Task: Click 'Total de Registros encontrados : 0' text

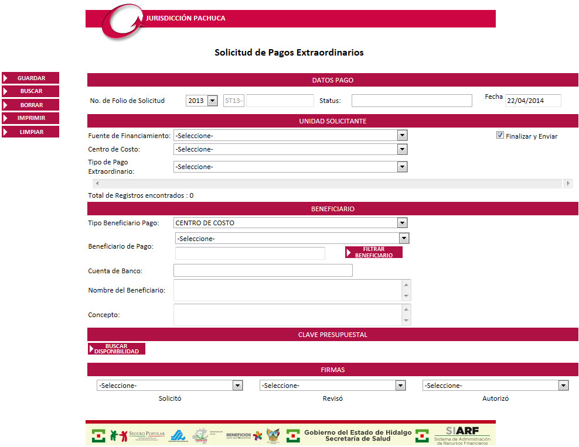Action: [x=141, y=195]
